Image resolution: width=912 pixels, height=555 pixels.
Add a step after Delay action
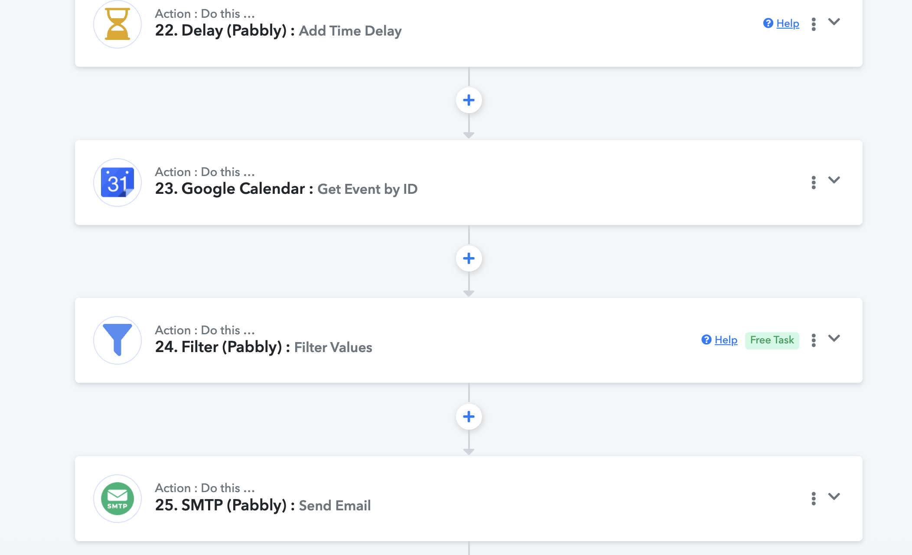(x=469, y=101)
